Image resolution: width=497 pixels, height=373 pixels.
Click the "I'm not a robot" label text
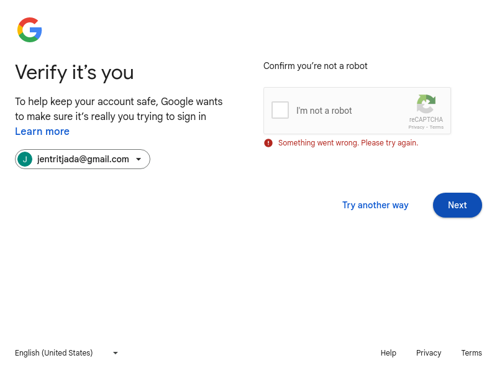click(x=324, y=111)
